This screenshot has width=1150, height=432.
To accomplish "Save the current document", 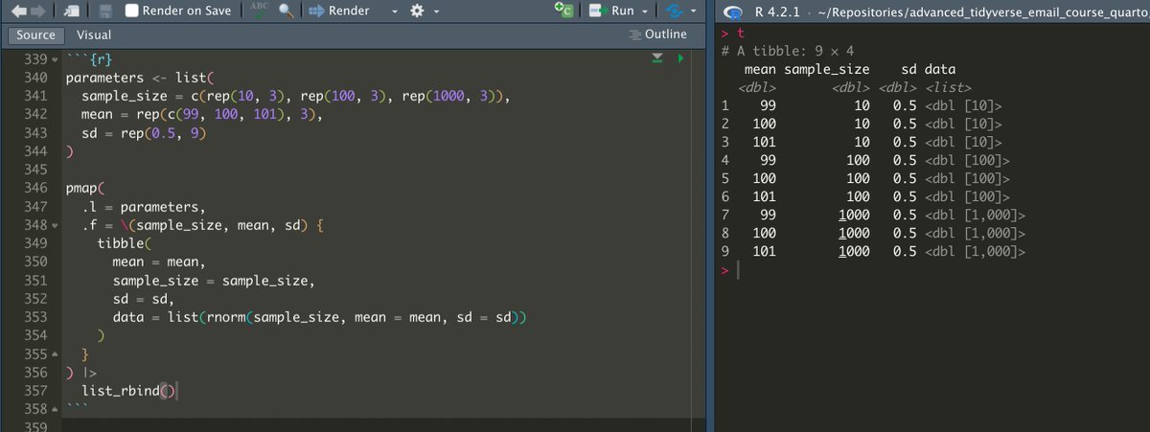I will click(x=105, y=11).
